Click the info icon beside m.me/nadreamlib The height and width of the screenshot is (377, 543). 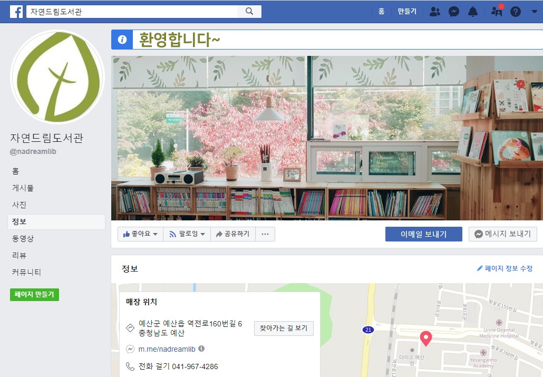click(x=201, y=349)
